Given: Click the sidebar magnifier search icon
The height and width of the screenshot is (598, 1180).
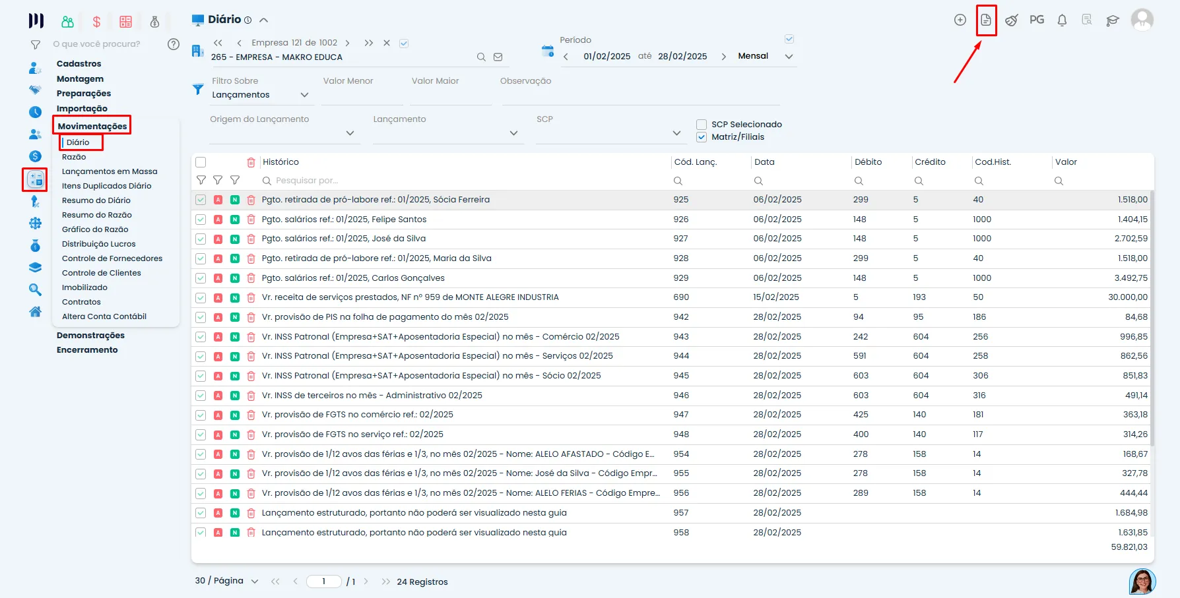Looking at the screenshot, I should point(36,289).
